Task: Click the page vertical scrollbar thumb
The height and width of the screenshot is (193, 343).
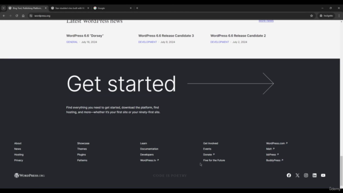Action: pyautogui.click(x=341, y=170)
